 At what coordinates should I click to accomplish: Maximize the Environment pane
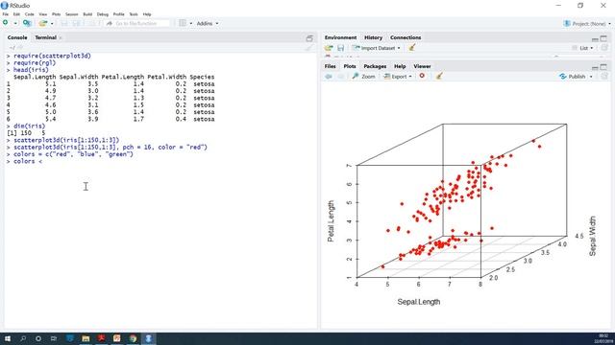click(604, 38)
